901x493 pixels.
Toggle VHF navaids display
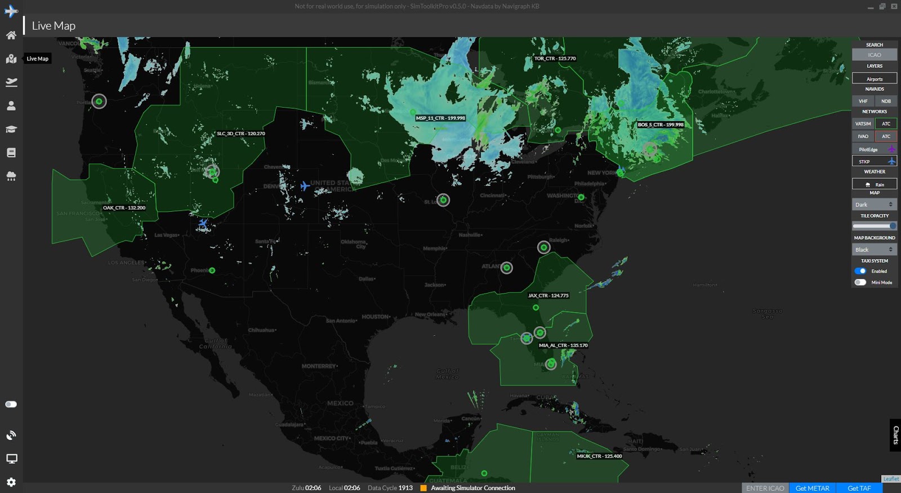(863, 101)
